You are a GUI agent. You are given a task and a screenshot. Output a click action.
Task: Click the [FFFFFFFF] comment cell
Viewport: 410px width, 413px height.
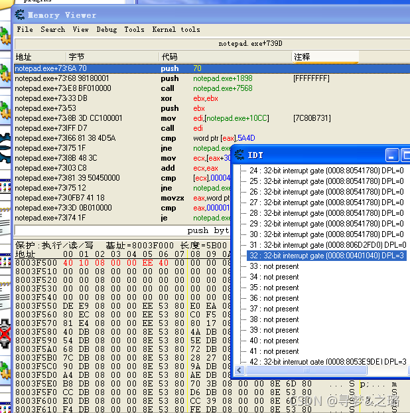point(311,78)
